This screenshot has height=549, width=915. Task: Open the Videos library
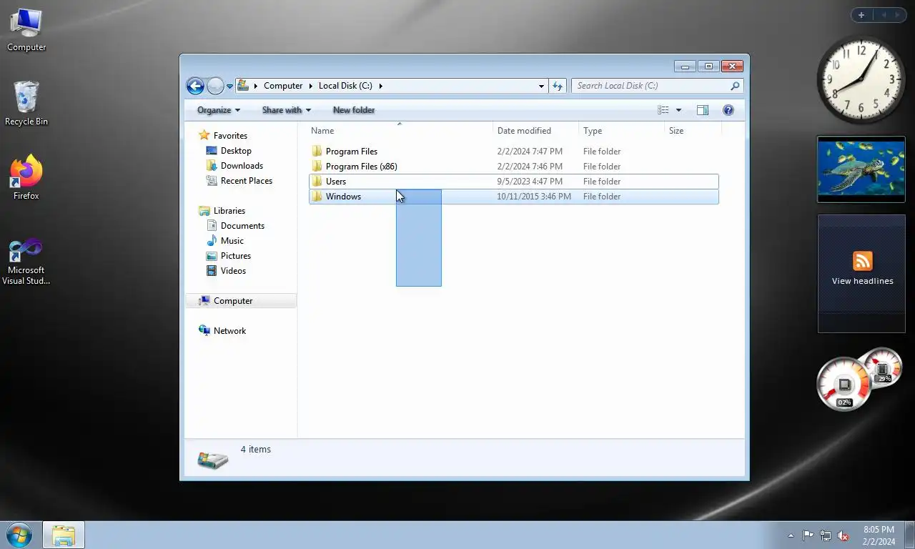point(233,271)
